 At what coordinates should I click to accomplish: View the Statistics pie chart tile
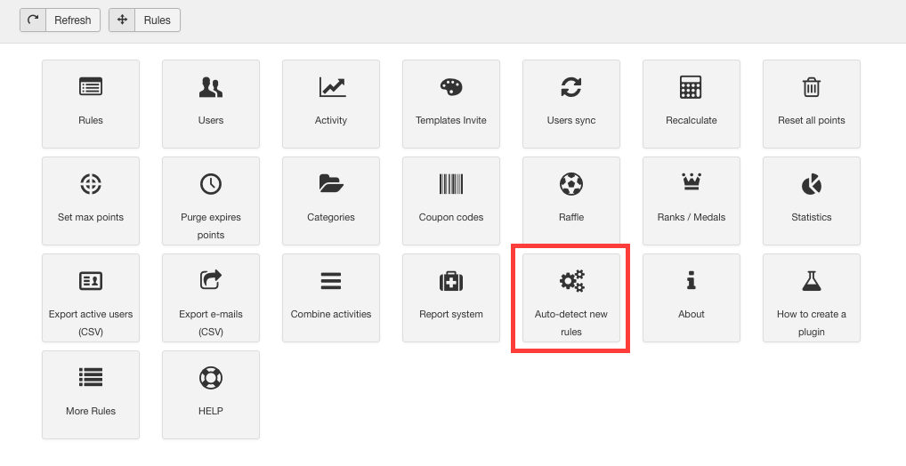pos(812,200)
